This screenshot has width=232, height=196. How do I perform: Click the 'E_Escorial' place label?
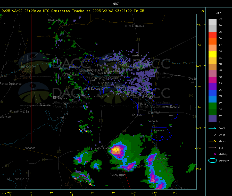pyautogui.click(x=96, y=89)
